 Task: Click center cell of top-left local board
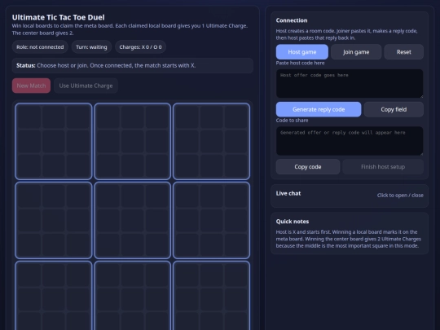[x=53, y=141]
